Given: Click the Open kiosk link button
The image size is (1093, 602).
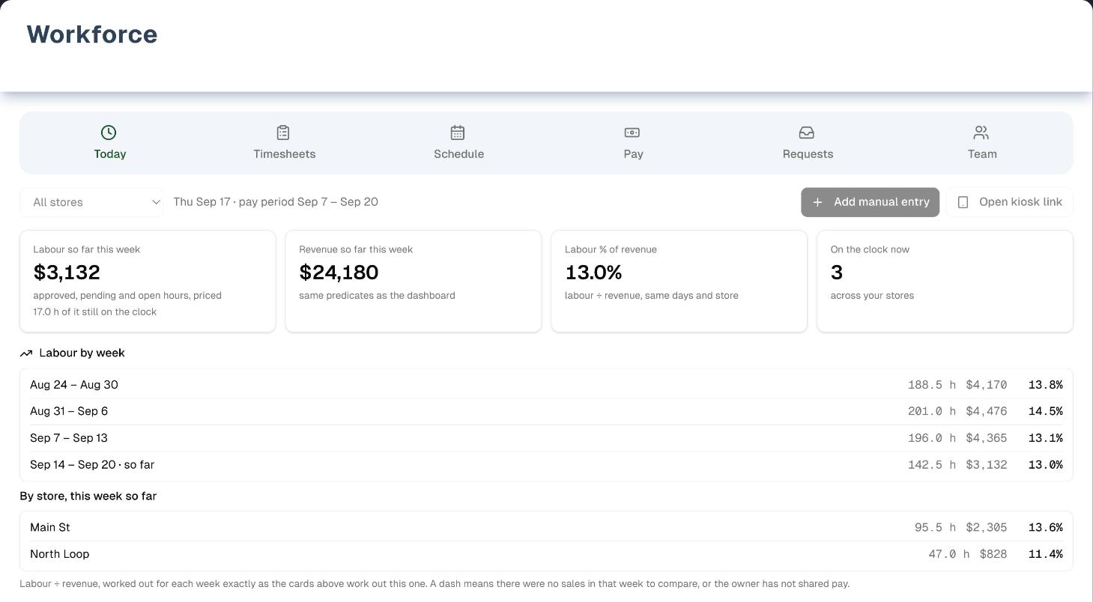Looking at the screenshot, I should [1010, 202].
